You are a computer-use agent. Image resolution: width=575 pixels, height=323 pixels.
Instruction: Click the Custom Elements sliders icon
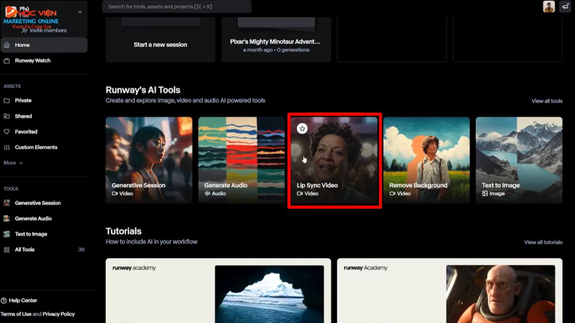click(7, 147)
